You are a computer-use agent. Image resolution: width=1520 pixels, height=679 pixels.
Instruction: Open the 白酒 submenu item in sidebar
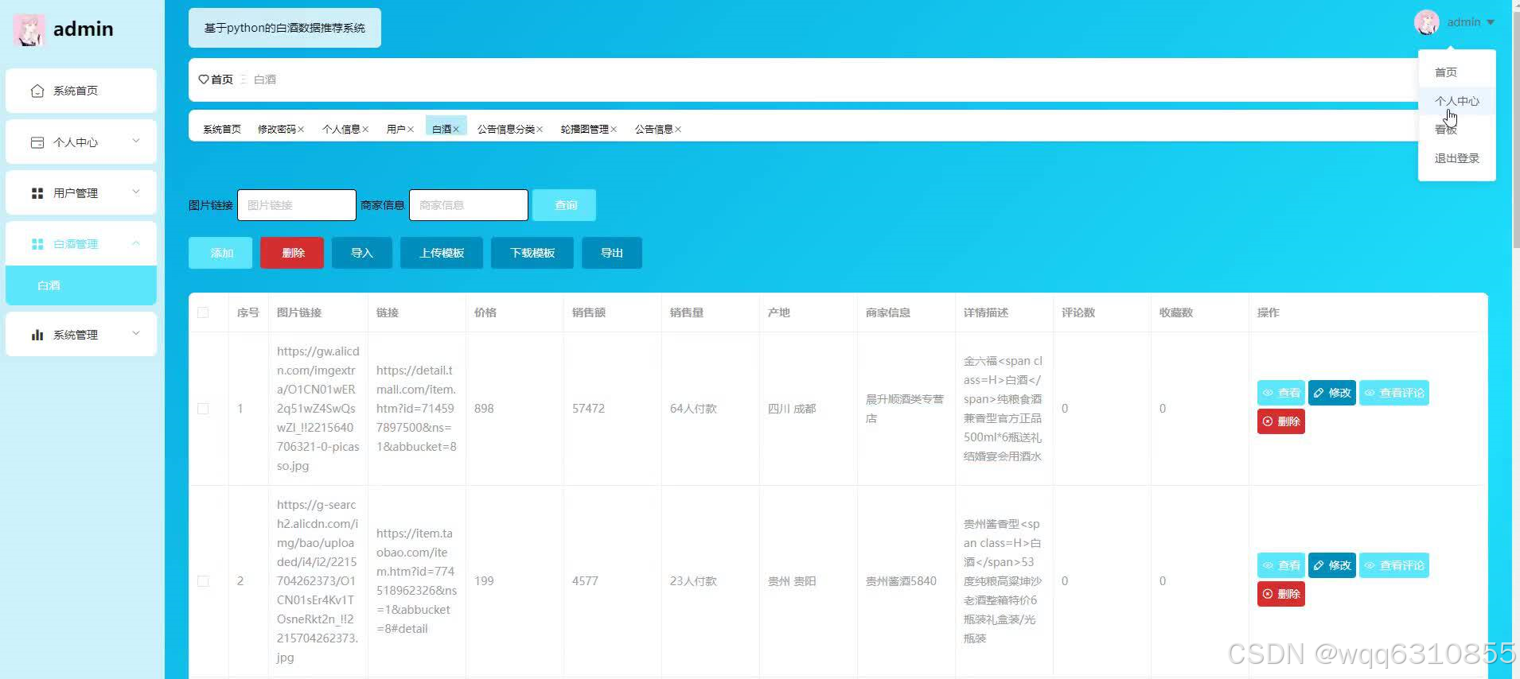(x=81, y=285)
